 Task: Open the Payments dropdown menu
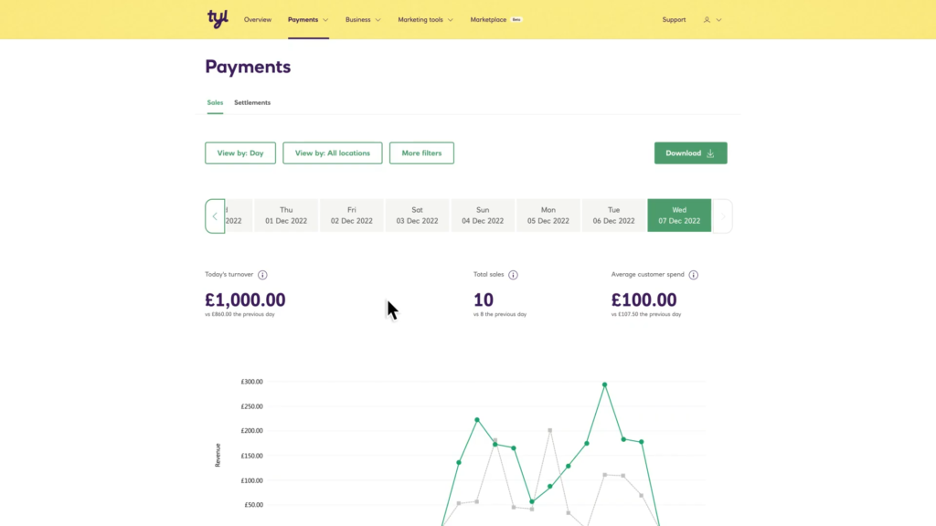(x=306, y=19)
